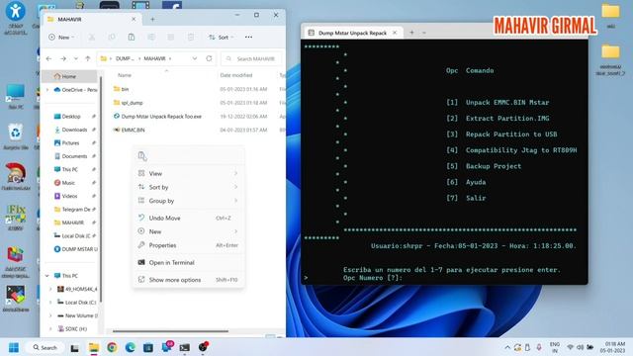Screen dimensions: 633x356
Task: Choose Undo Move in the context menu
Action: click(x=188, y=218)
